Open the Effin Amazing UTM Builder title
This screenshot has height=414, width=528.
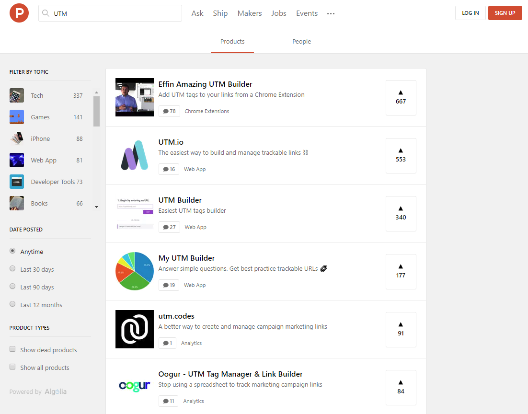tap(206, 84)
